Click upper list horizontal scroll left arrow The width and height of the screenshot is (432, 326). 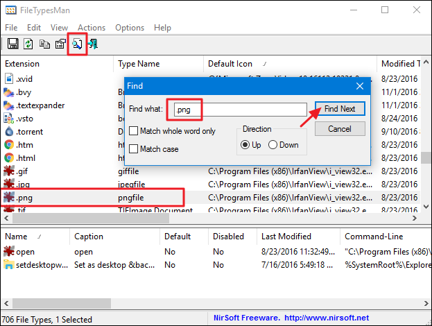[x=7, y=218]
